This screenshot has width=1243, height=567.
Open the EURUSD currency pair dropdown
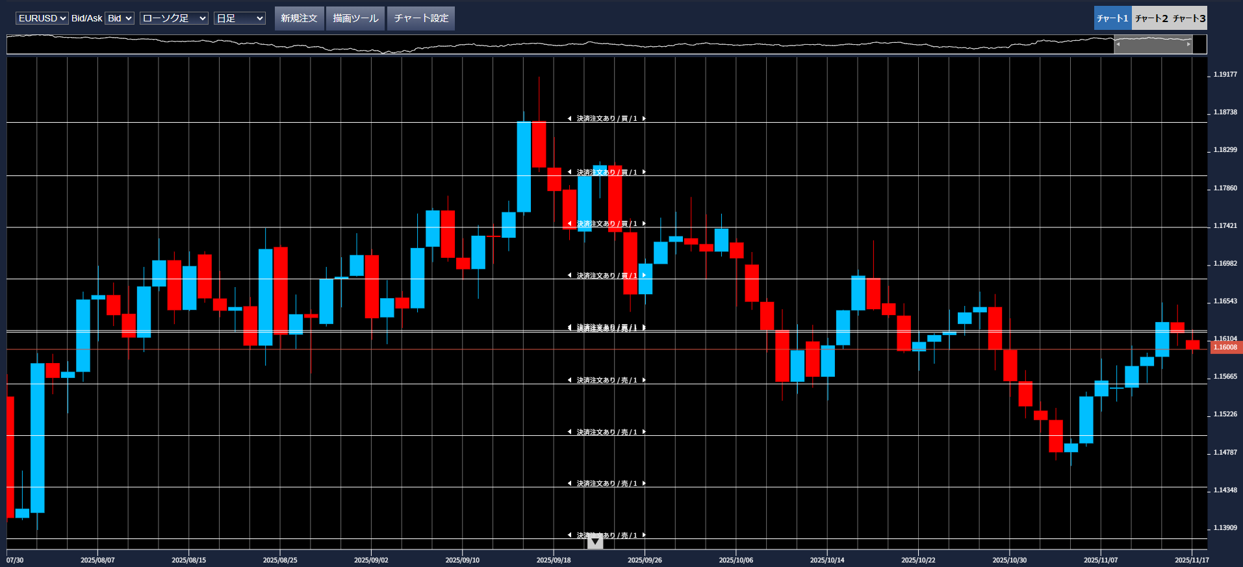[x=42, y=18]
